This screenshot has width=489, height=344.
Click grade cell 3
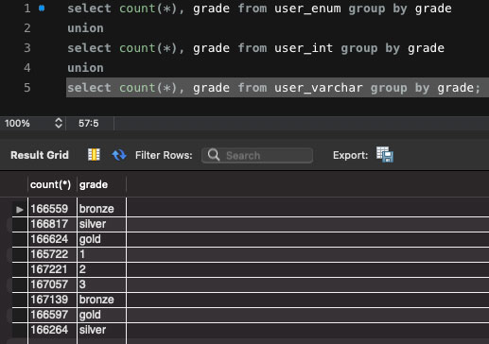pos(101,284)
